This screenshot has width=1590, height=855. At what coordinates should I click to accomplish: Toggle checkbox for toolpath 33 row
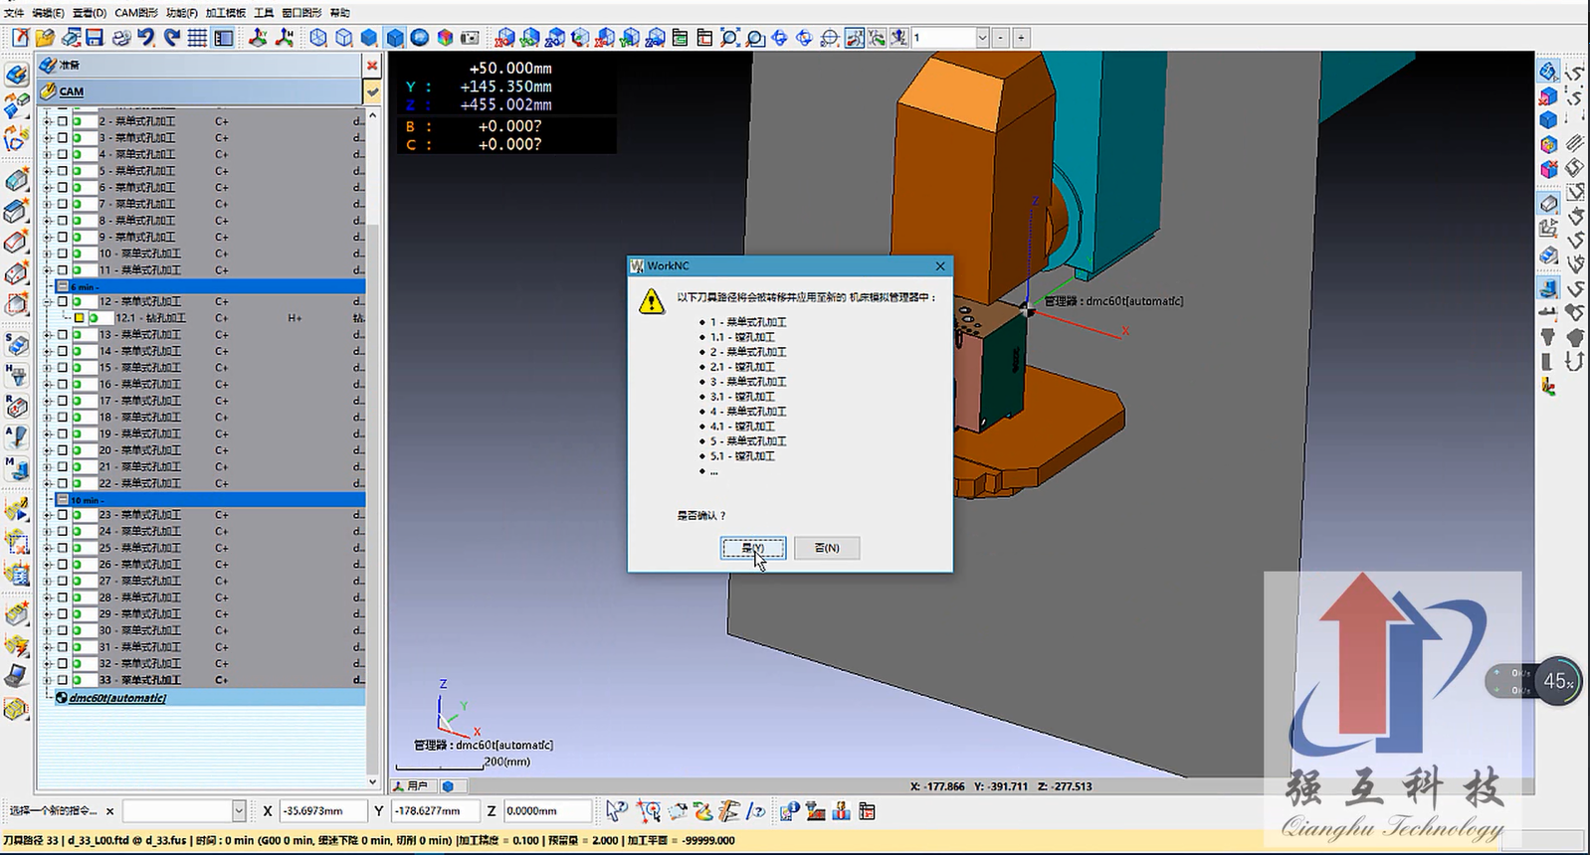pos(63,680)
